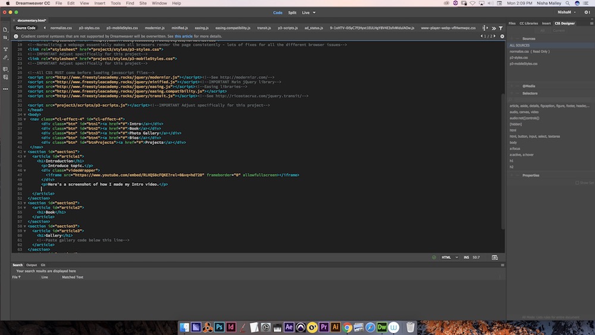Open the HTML document type dropdown
Image resolution: width=595 pixels, height=335 pixels.
coord(450,257)
